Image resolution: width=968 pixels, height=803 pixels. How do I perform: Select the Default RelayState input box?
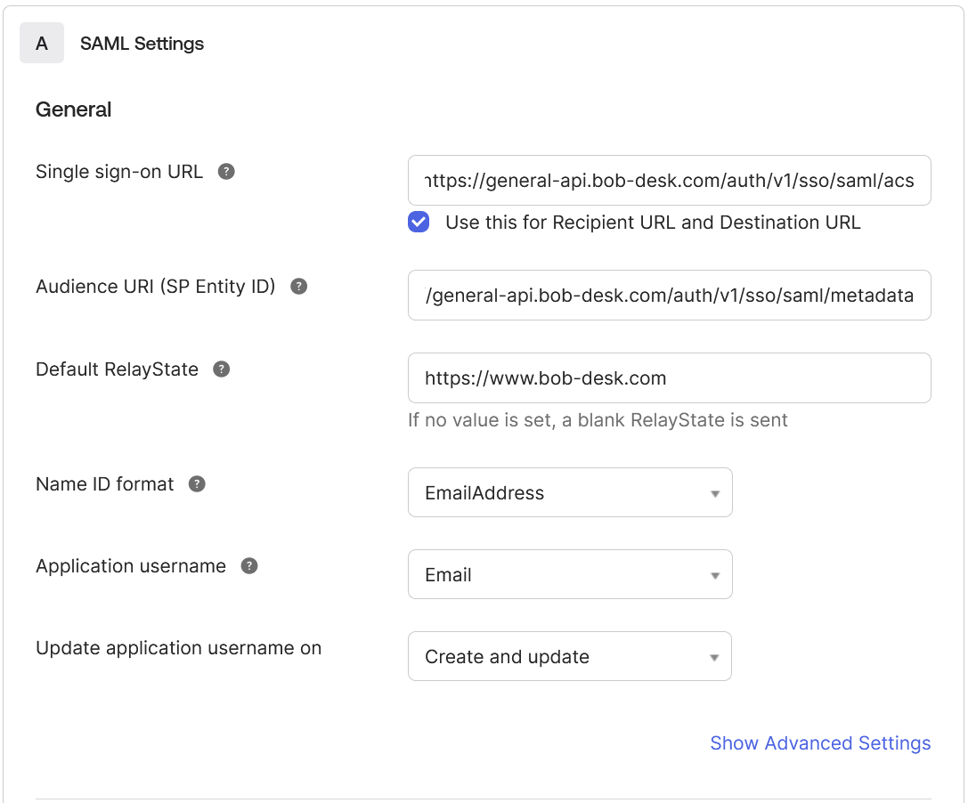click(x=669, y=377)
